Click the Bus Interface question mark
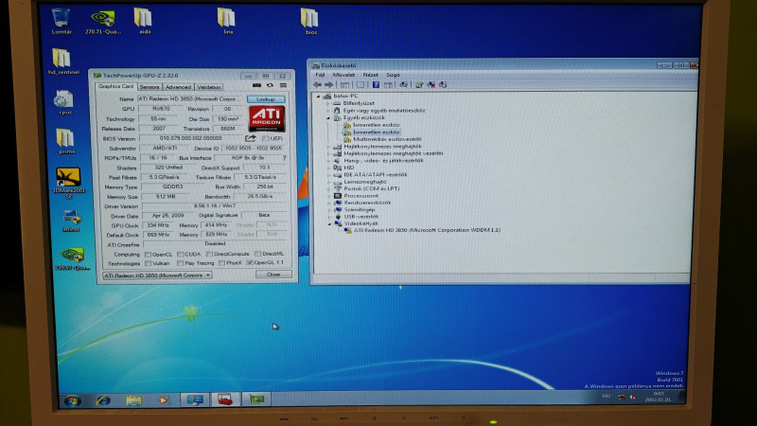757x426 pixels. 284,158
